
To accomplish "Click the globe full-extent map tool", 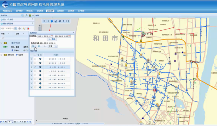I will pyautogui.click(x=56, y=21).
